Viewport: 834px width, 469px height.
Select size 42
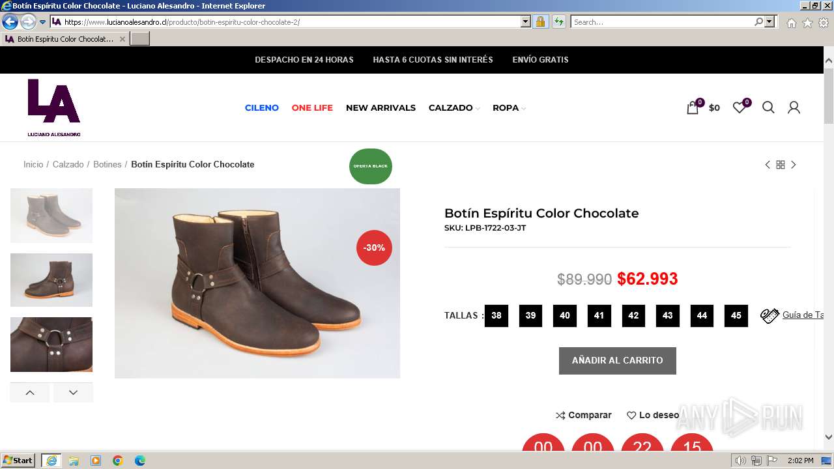[633, 316]
